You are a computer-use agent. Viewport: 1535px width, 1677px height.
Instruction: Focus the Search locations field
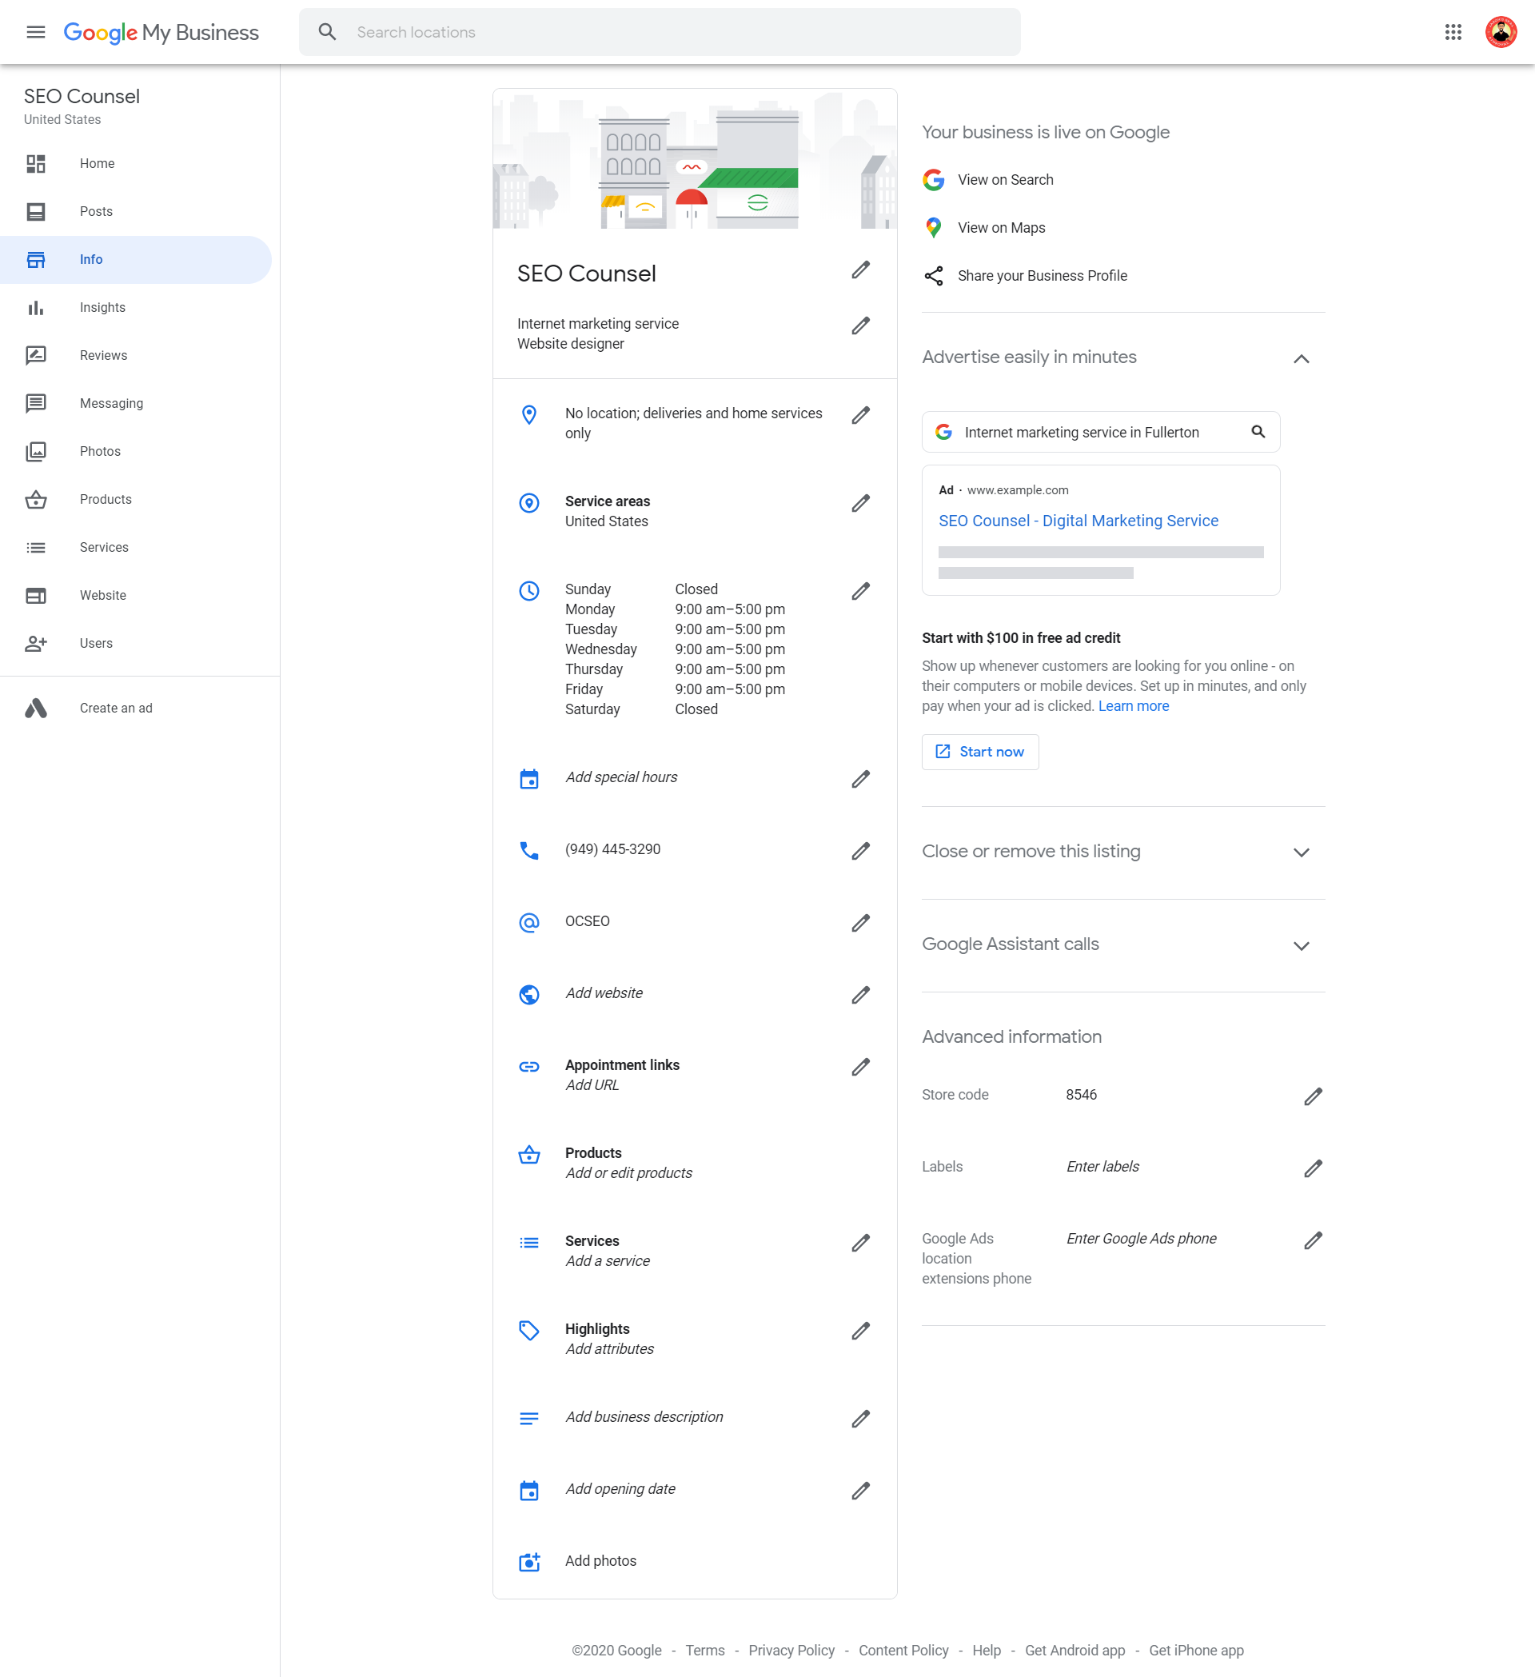[682, 33]
